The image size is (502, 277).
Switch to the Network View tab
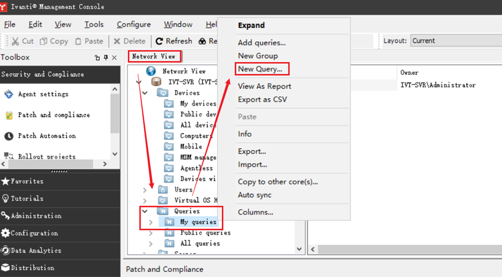153,56
